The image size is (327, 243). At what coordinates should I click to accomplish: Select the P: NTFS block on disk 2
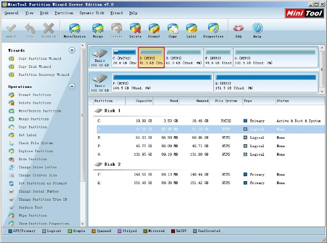(x=162, y=82)
